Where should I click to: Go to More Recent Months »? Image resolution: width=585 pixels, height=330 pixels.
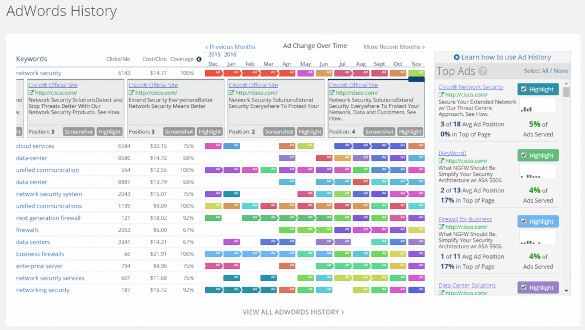394,47
